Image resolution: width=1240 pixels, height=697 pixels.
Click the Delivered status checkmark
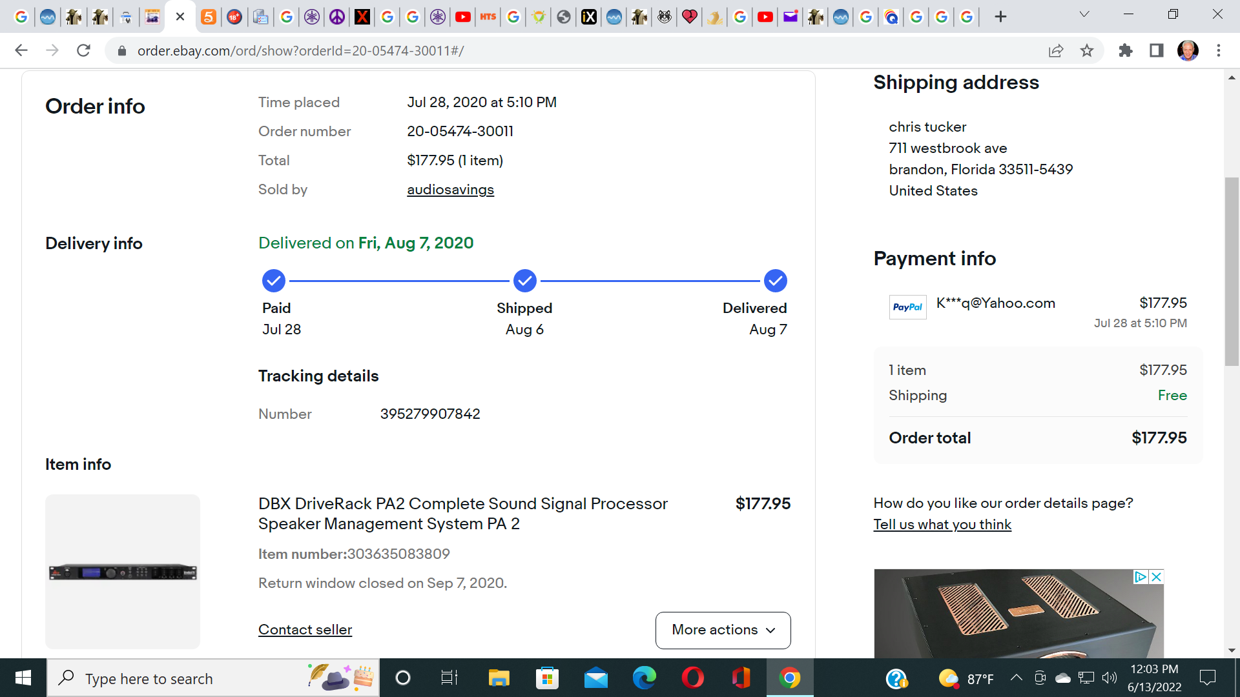[775, 281]
